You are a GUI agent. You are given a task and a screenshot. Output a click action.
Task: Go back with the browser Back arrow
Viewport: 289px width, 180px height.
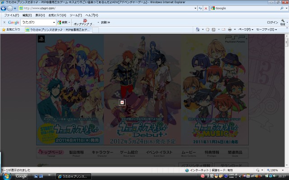pos(4,8)
